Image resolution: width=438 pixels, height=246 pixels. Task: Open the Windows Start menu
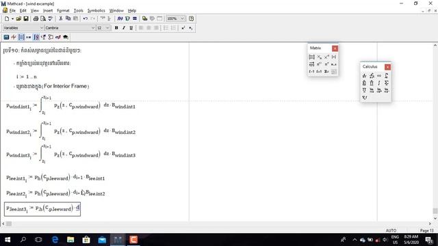click(x=8, y=240)
